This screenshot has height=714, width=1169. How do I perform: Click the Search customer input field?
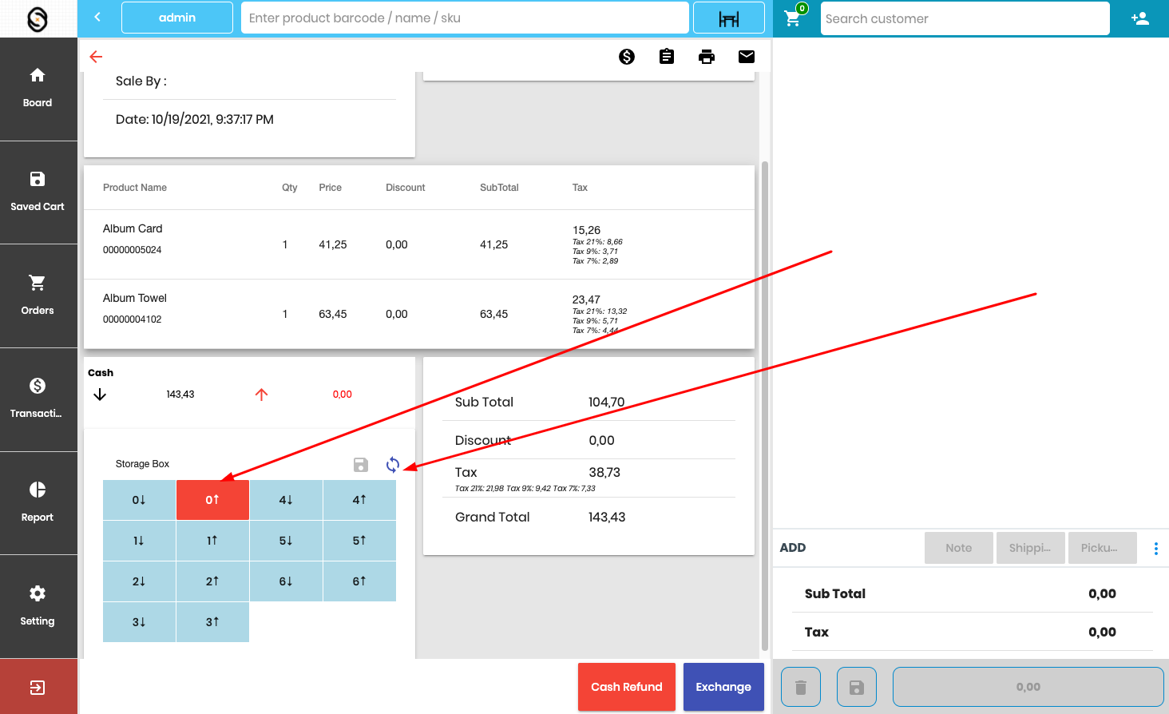[964, 18]
